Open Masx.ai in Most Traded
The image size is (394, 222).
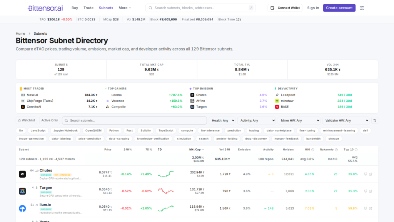(32, 95)
